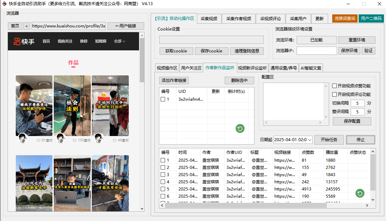Click the 保存环境 button
The height and width of the screenshot is (221, 386).
pos(349,50)
